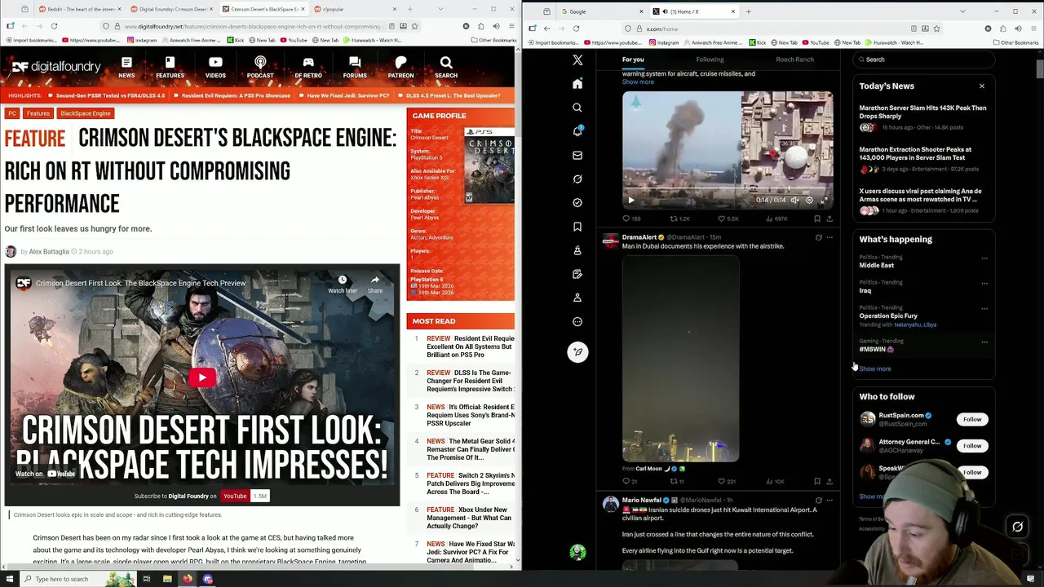
Task: Switch to Following tab
Action: (x=710, y=59)
